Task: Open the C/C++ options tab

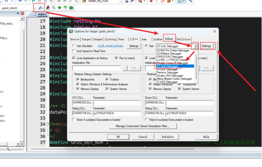Action: pyautogui.click(x=134, y=39)
